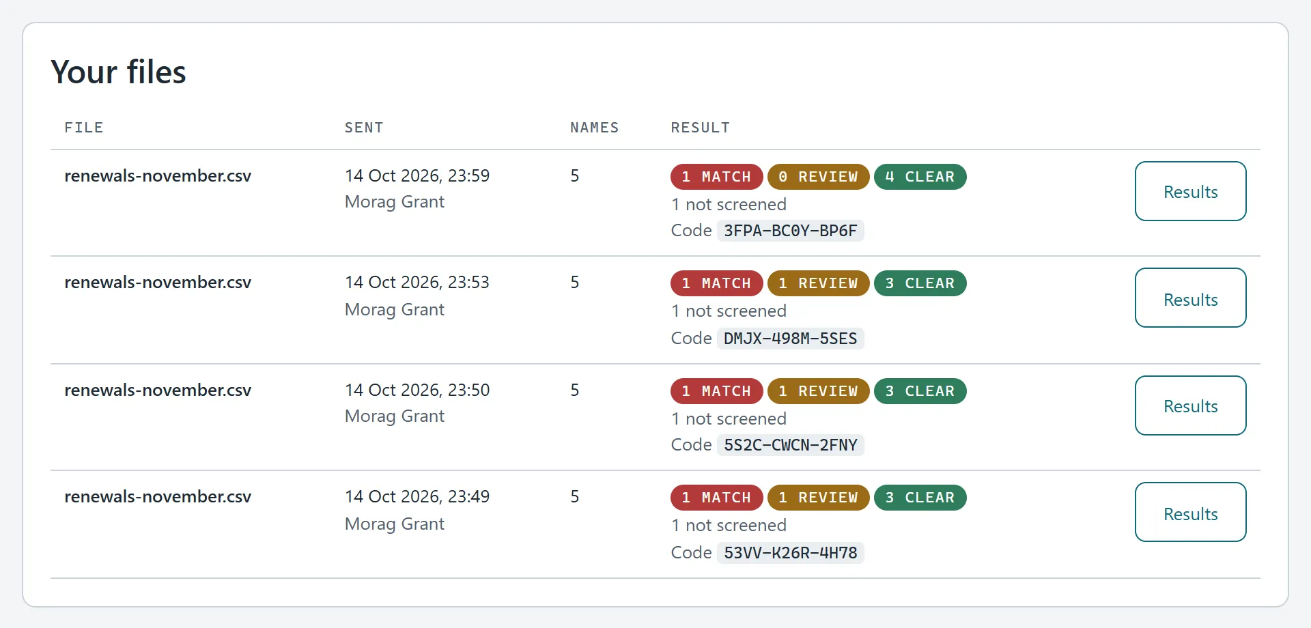This screenshot has width=1311, height=628.
Task: Select '1 MATCH' badge in the 23:50 row
Action: point(716,391)
